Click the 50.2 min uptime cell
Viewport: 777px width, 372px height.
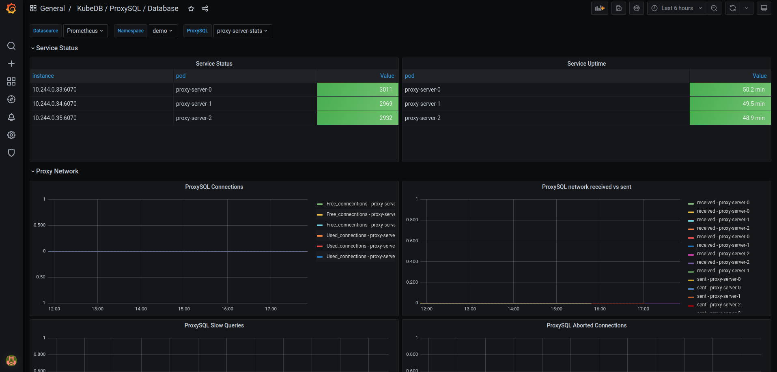730,90
